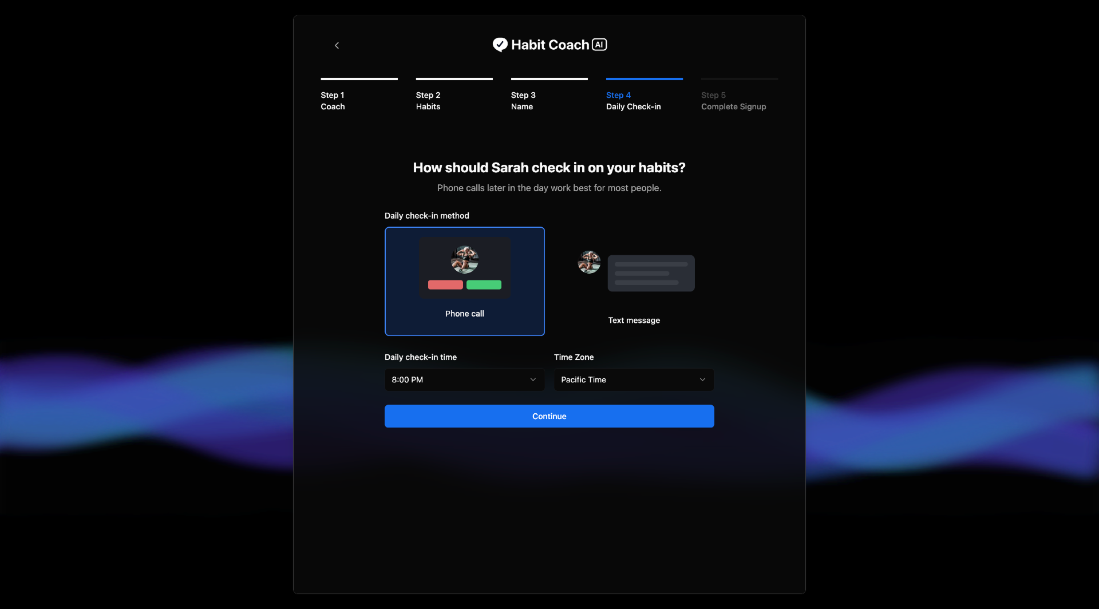Click the gray message bubble illustration

point(651,273)
